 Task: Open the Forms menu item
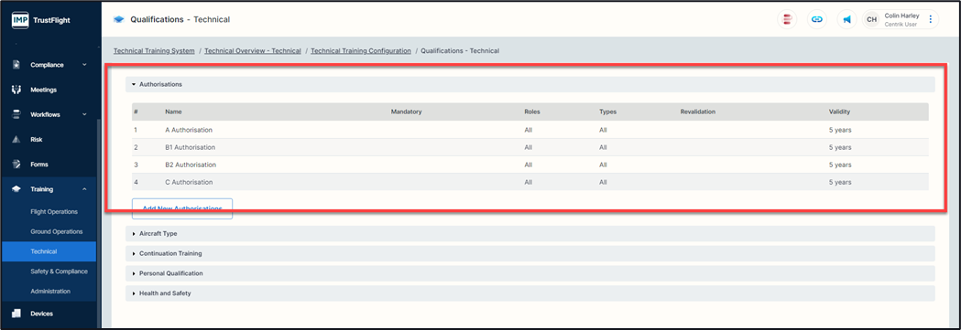click(x=39, y=165)
